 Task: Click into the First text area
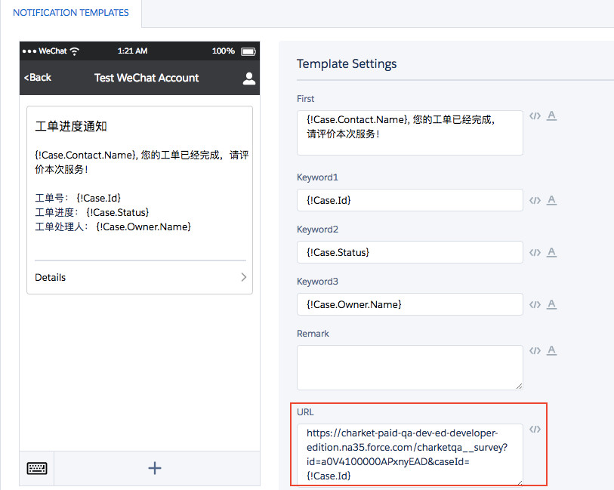coord(409,133)
